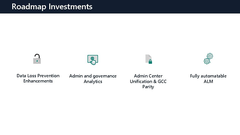Viewport: 240px width, 135px height.
Task: Click the pointing hand in the analytics icon
Action: click(x=93, y=60)
